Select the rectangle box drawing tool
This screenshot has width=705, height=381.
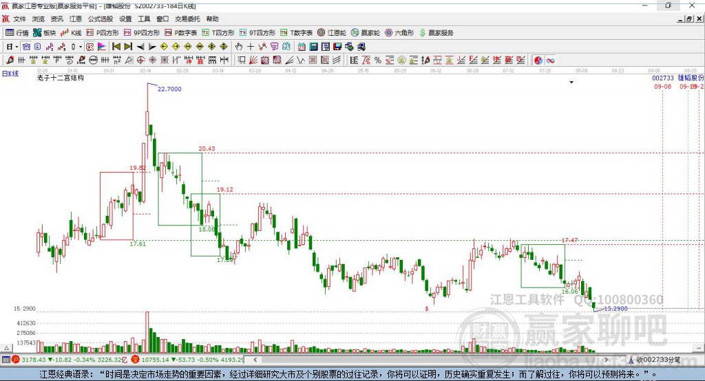coord(242,61)
